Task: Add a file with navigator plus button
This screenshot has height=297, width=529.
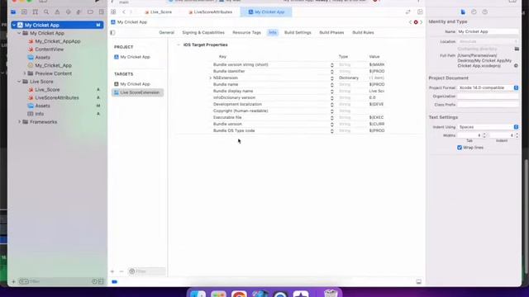Action: [x=13, y=281]
